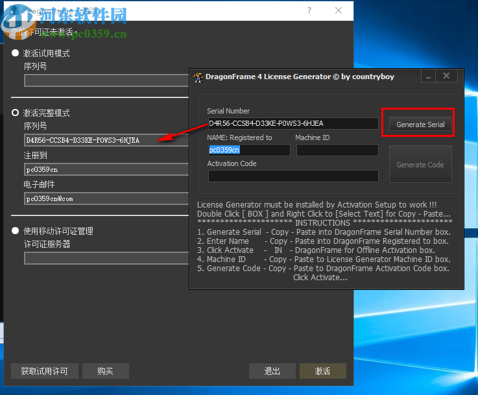Click 获取试用许可 button
The height and width of the screenshot is (395, 478).
pyautogui.click(x=45, y=371)
